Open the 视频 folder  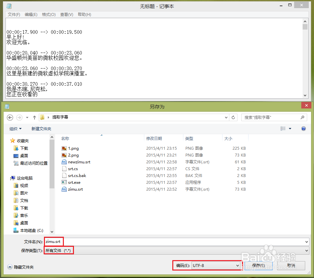[24, 185]
